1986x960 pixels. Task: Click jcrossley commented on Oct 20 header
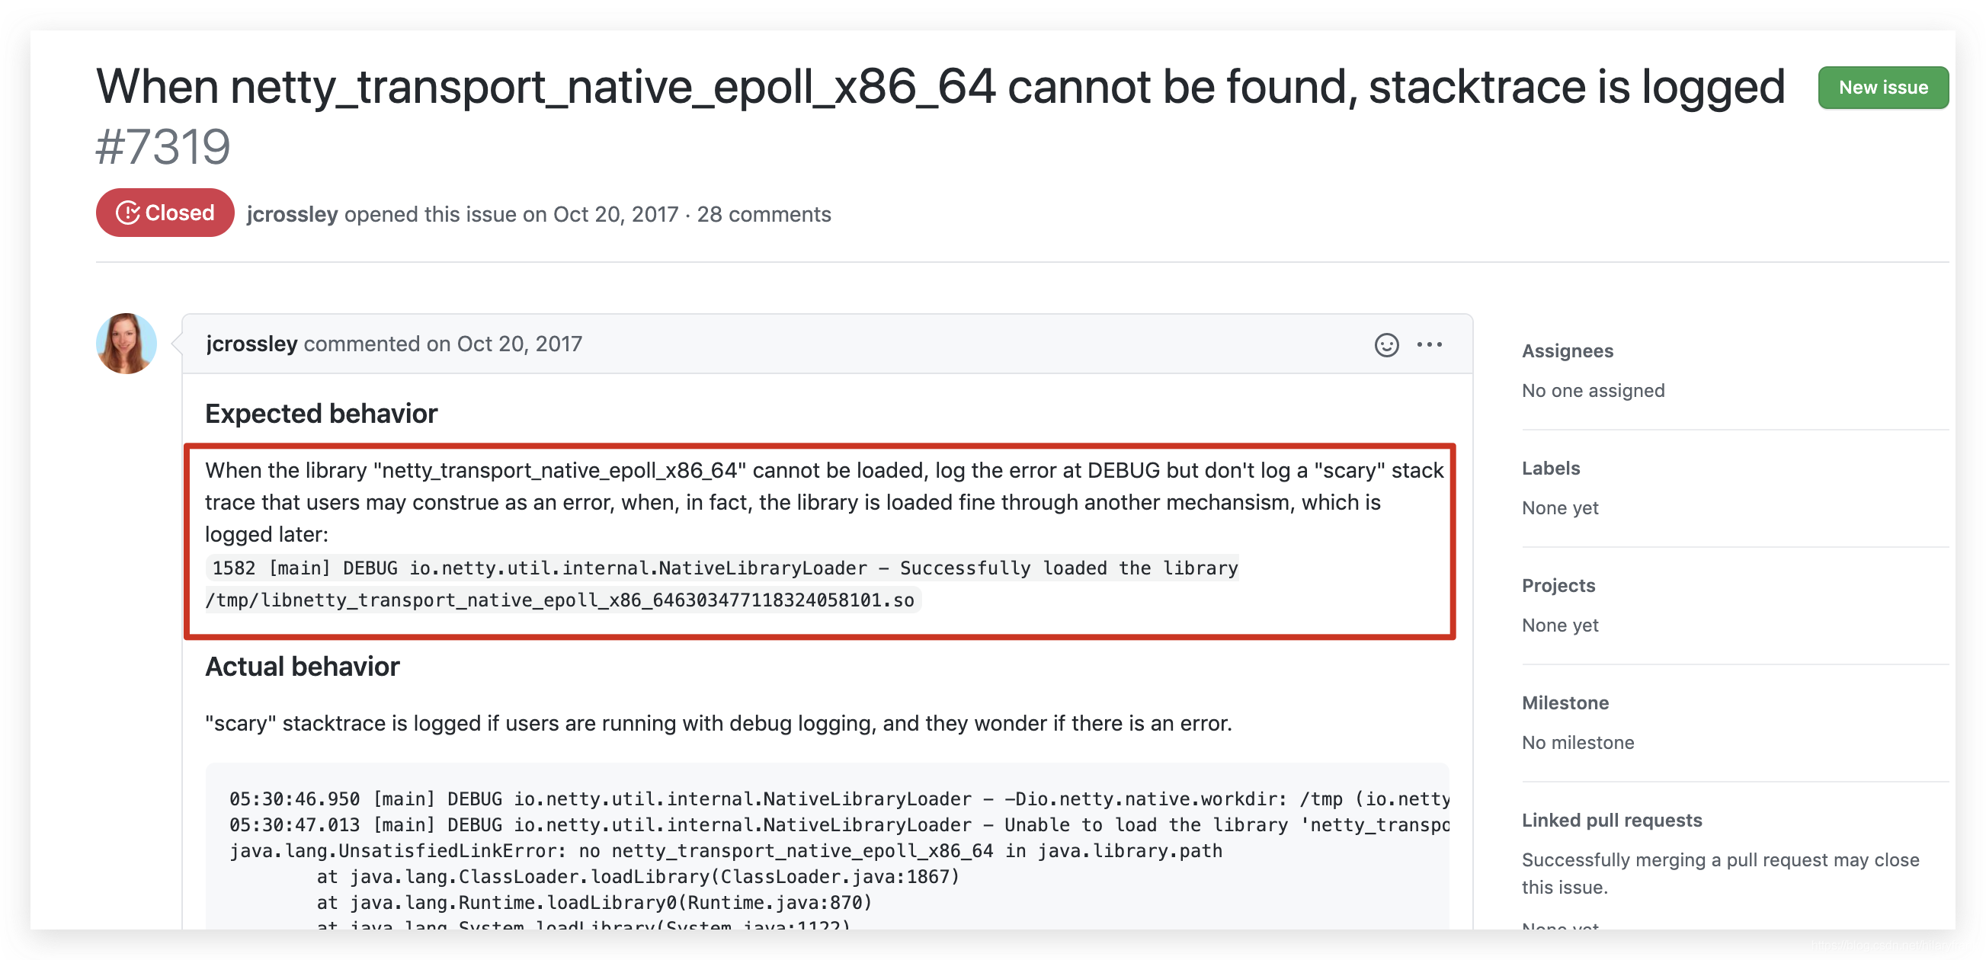click(x=393, y=344)
